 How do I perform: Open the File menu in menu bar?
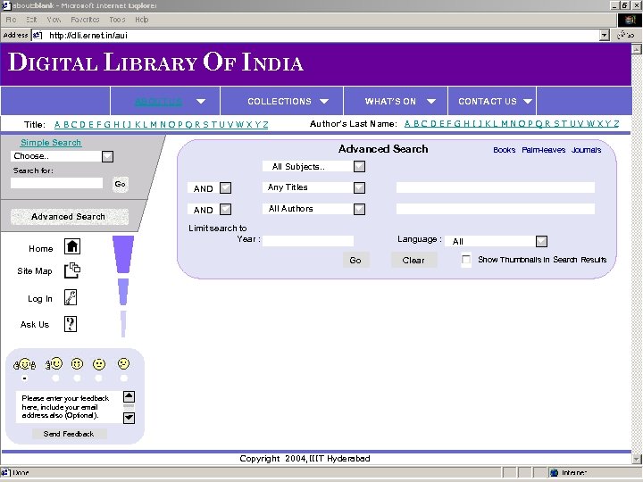[11, 20]
